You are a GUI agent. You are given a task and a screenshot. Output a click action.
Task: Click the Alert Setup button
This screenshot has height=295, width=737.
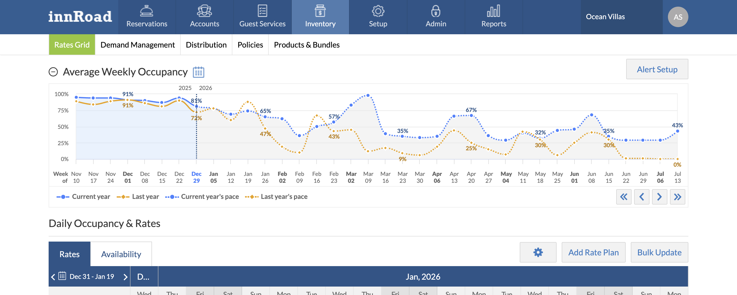[x=657, y=69]
